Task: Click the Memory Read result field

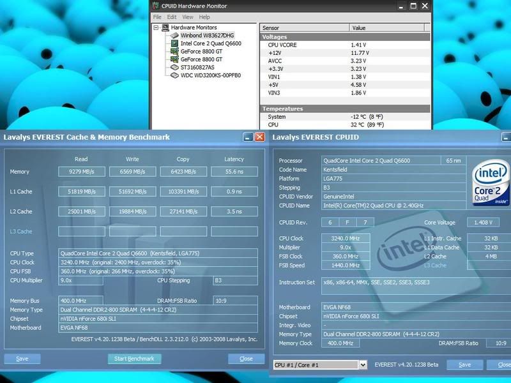Action: tap(82, 172)
